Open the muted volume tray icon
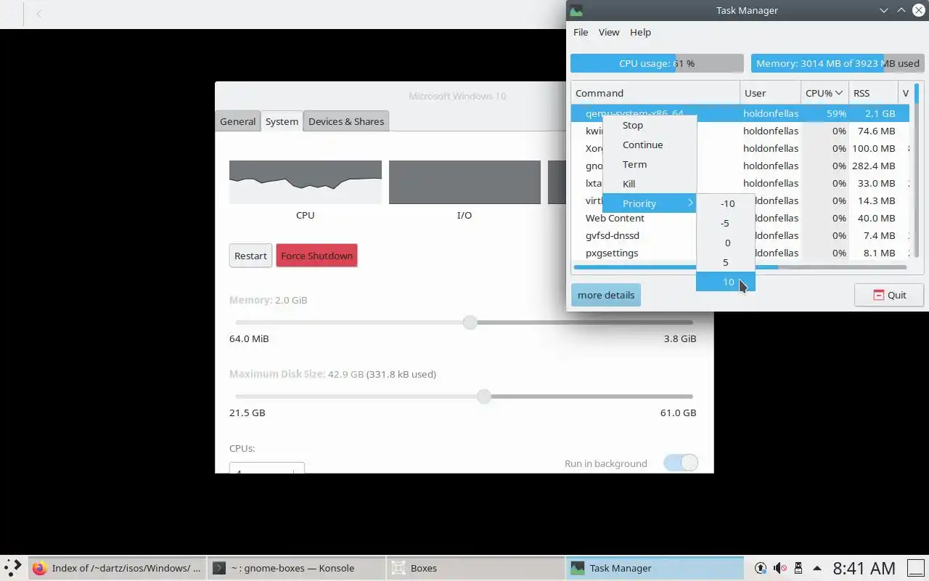Image resolution: width=929 pixels, height=581 pixels. point(779,568)
